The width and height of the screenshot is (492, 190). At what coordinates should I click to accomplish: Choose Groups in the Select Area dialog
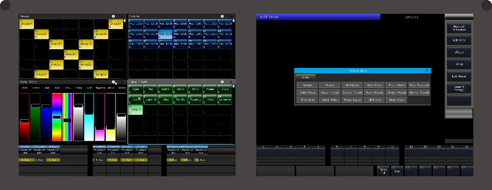click(307, 85)
